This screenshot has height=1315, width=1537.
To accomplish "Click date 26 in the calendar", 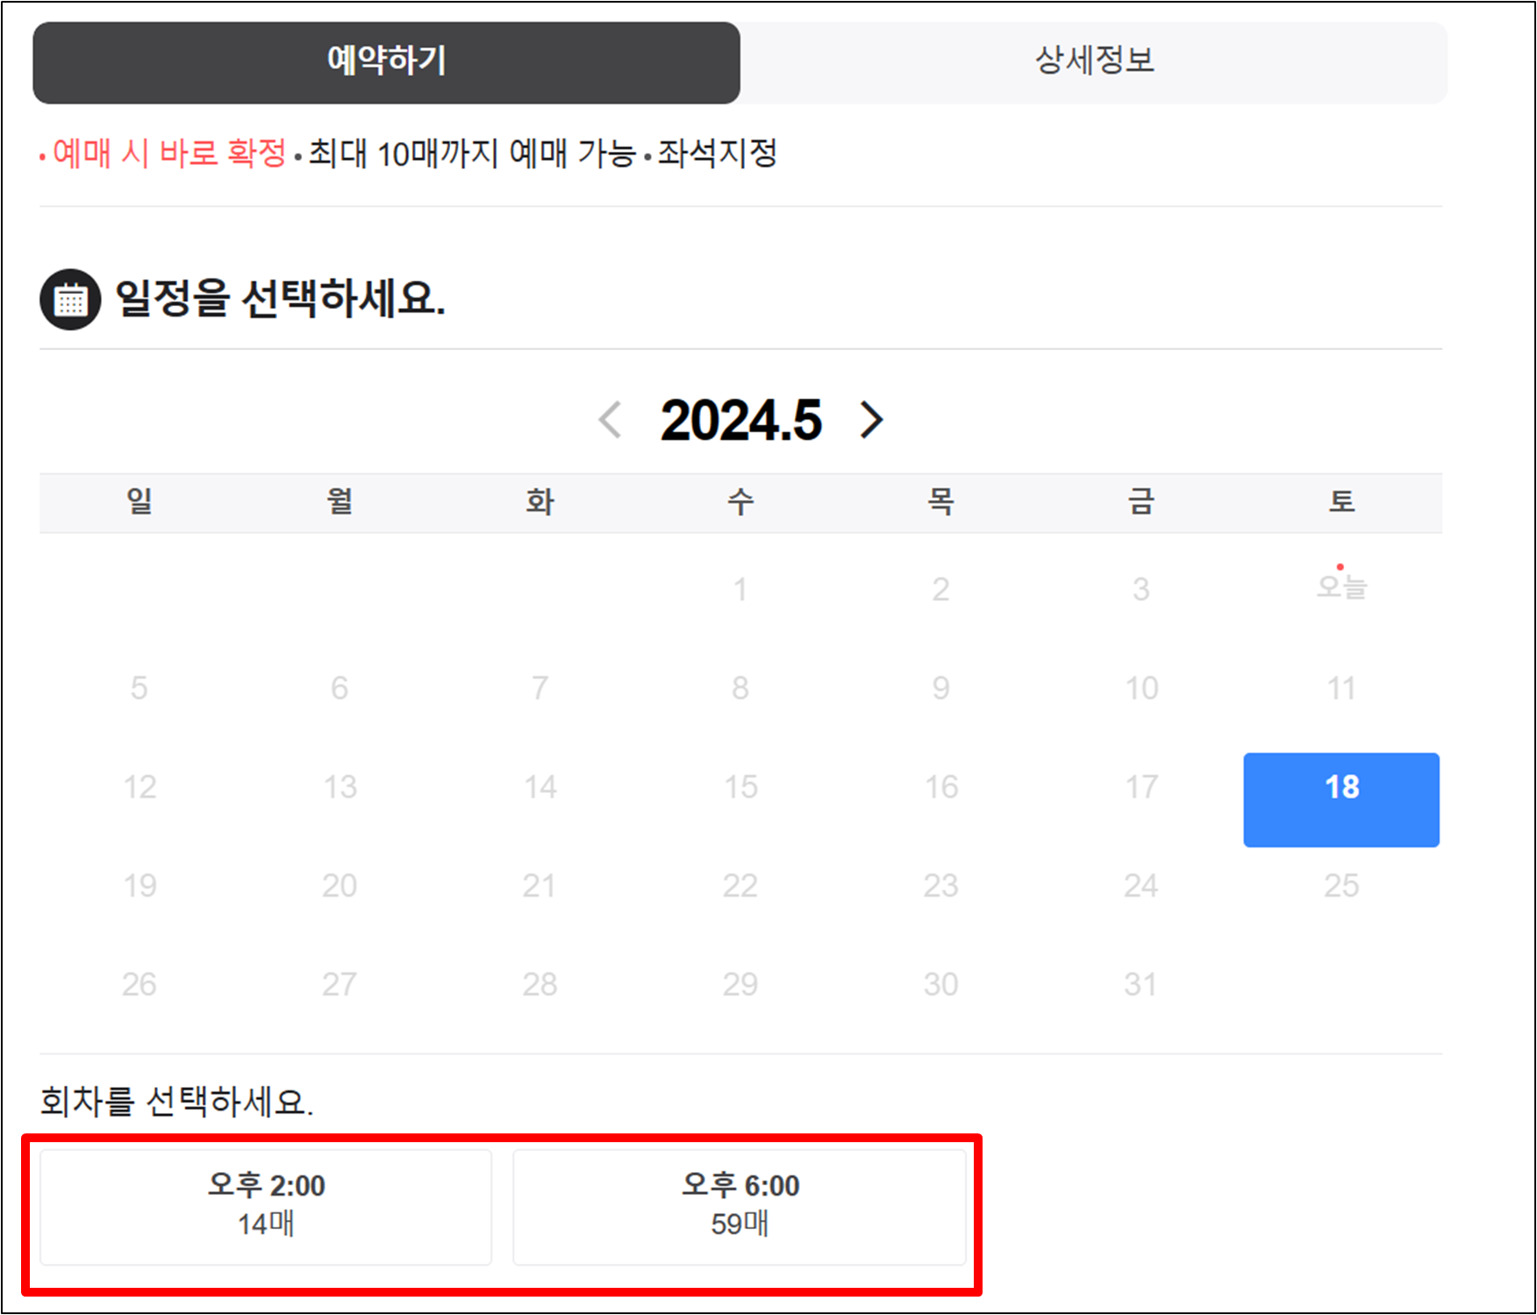I will pyautogui.click(x=139, y=985).
